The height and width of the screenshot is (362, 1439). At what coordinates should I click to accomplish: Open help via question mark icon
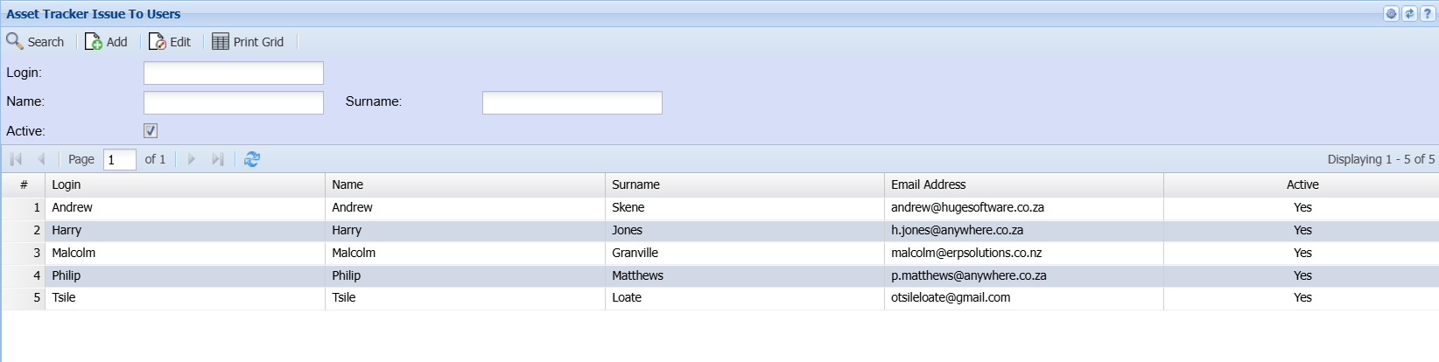1428,14
